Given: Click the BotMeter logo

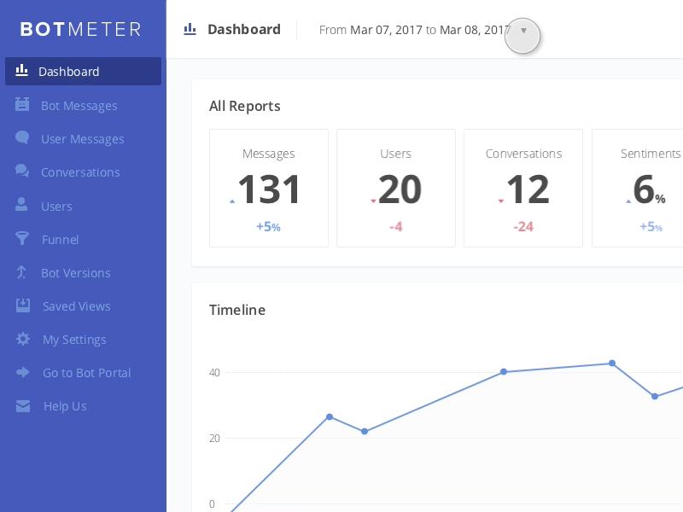Looking at the screenshot, I should pyautogui.click(x=80, y=28).
